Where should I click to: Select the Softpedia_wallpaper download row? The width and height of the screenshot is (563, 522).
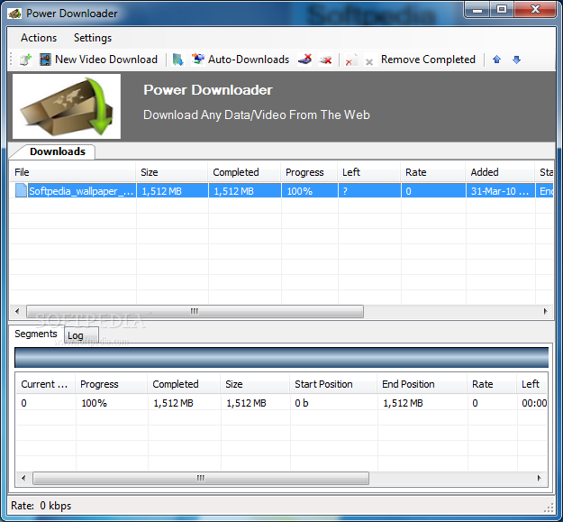[x=281, y=190]
